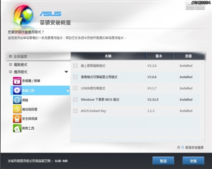The height and width of the screenshot is (169, 212).
Task: Click the 版本 column header
Action: (159, 56)
